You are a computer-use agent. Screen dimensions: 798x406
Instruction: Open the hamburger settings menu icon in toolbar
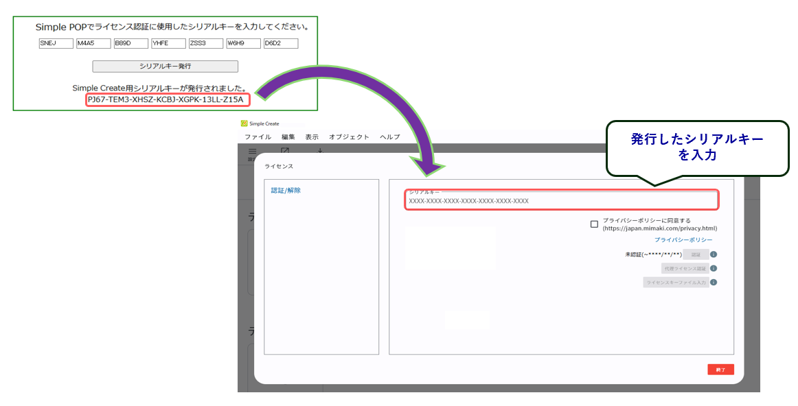click(252, 152)
